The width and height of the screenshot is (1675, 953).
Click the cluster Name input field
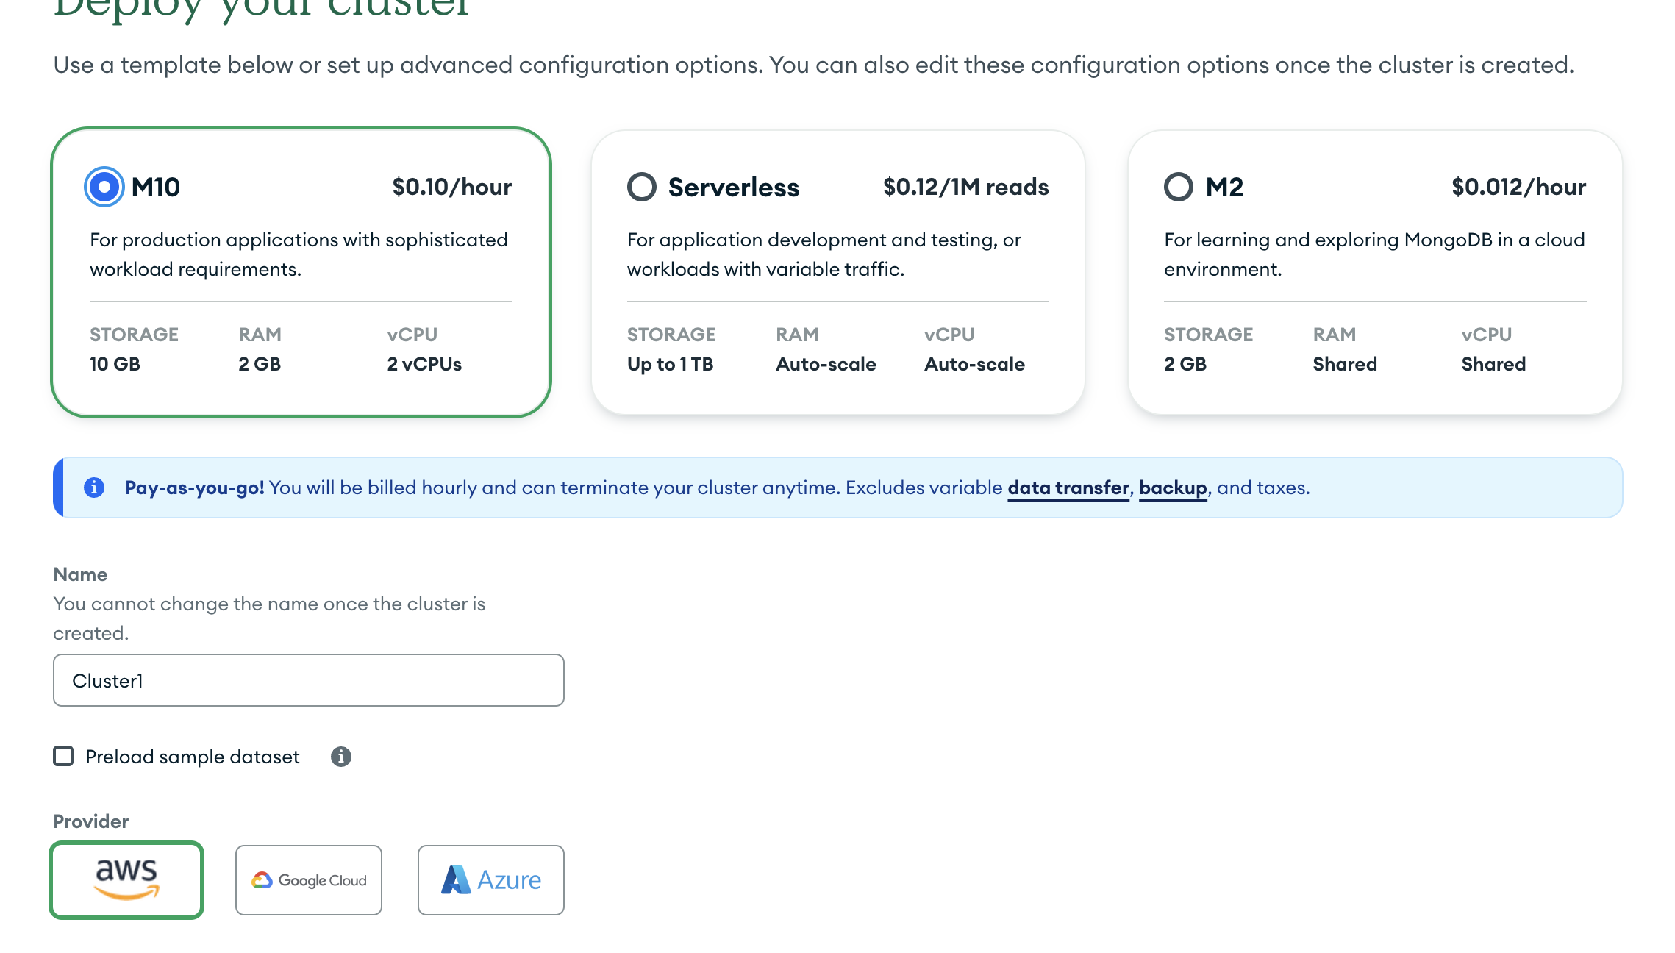pyautogui.click(x=309, y=680)
